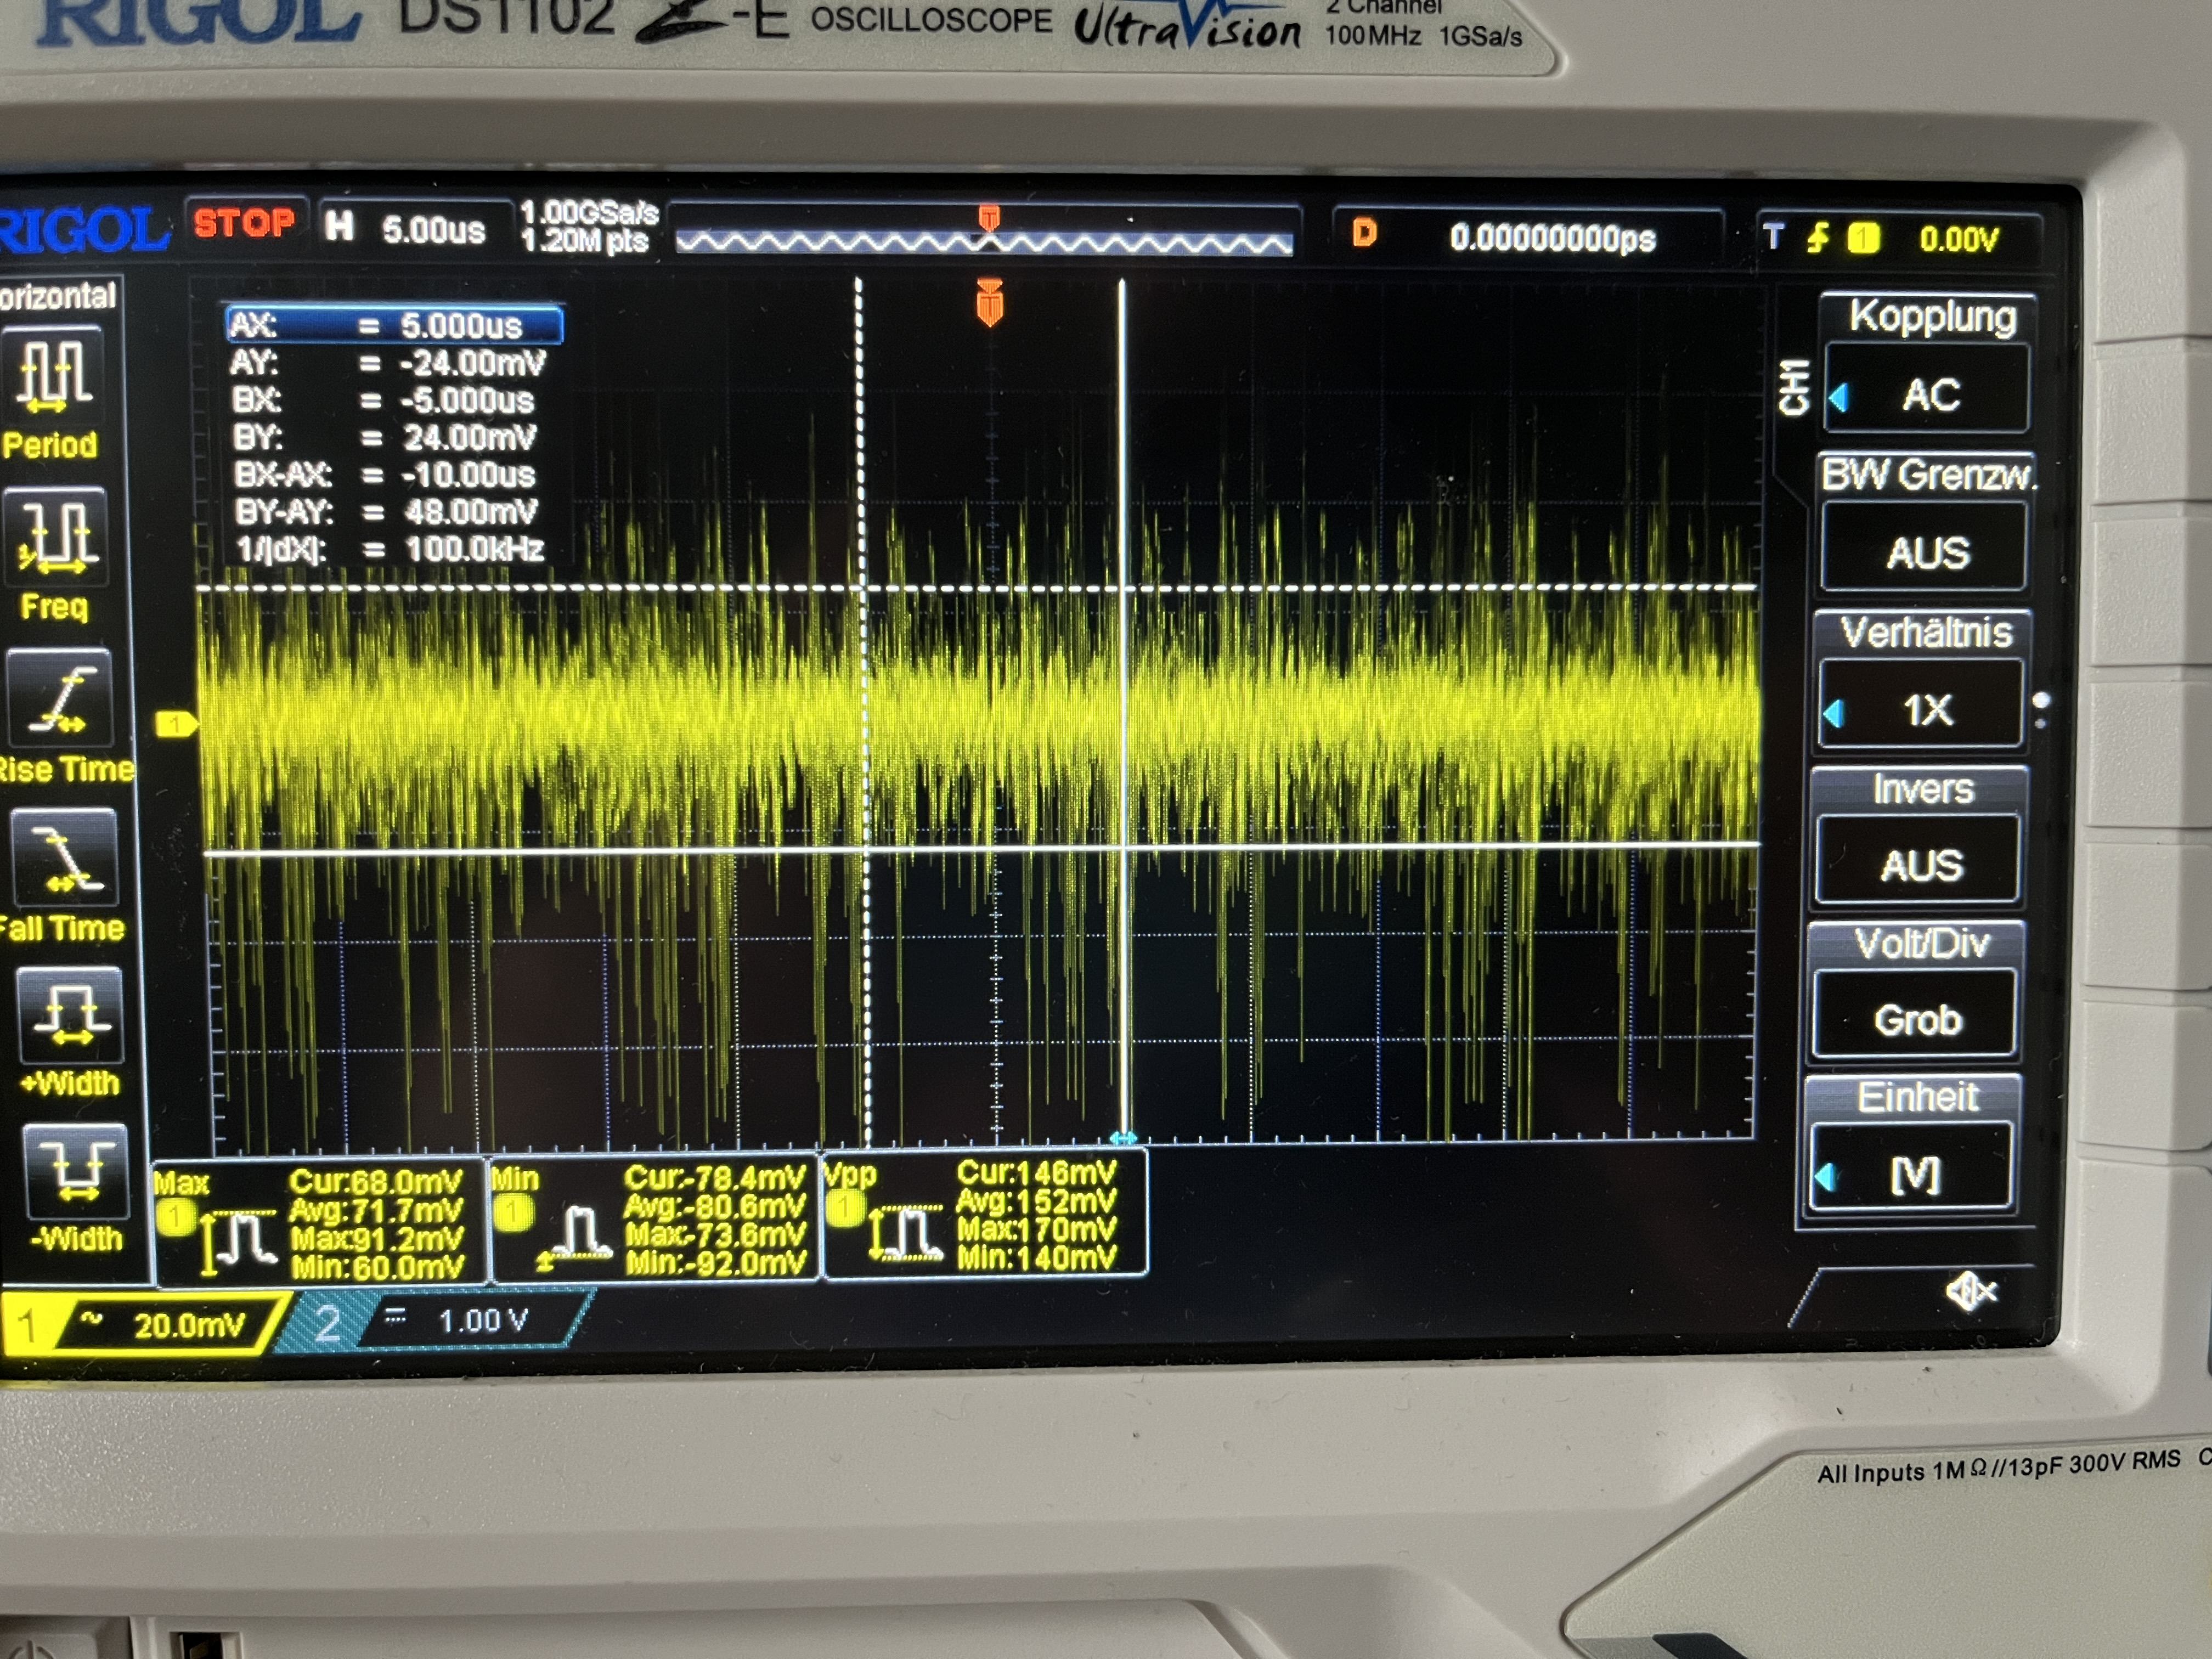Select channel 1 20.0mV tab
The image size is (2212, 1659).
(x=150, y=1325)
